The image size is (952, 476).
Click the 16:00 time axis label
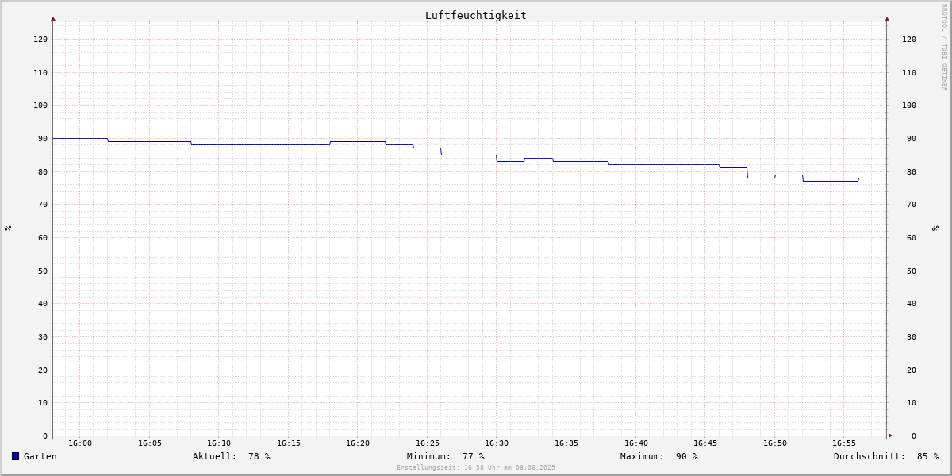[x=80, y=443]
